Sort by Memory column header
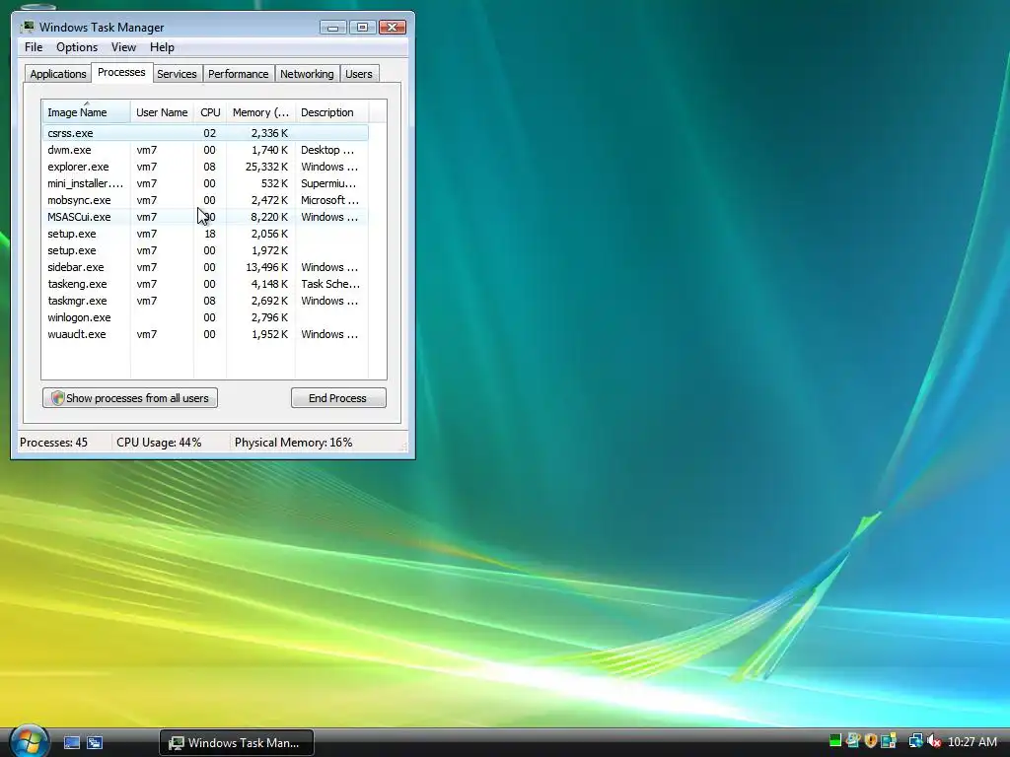This screenshot has height=757, width=1010. pyautogui.click(x=260, y=112)
